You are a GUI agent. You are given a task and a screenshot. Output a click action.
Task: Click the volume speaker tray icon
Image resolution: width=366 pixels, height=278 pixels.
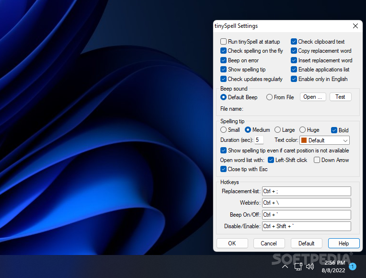coord(310,266)
